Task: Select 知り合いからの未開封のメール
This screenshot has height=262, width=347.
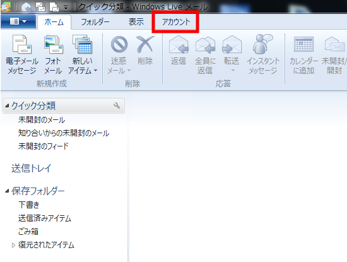Action: point(64,133)
